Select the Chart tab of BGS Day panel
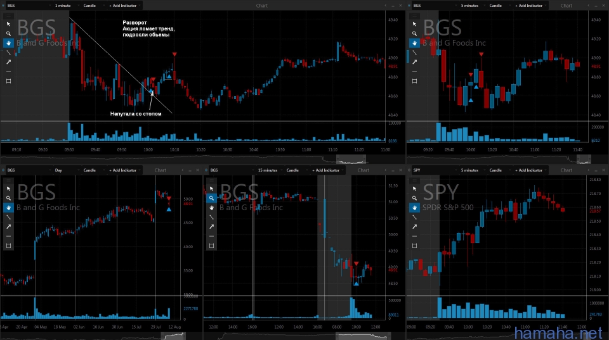The image size is (609, 340). tap(160, 170)
